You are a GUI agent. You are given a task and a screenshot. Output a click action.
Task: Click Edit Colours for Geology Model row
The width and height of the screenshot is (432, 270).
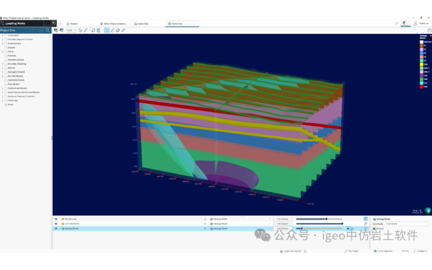(283, 228)
